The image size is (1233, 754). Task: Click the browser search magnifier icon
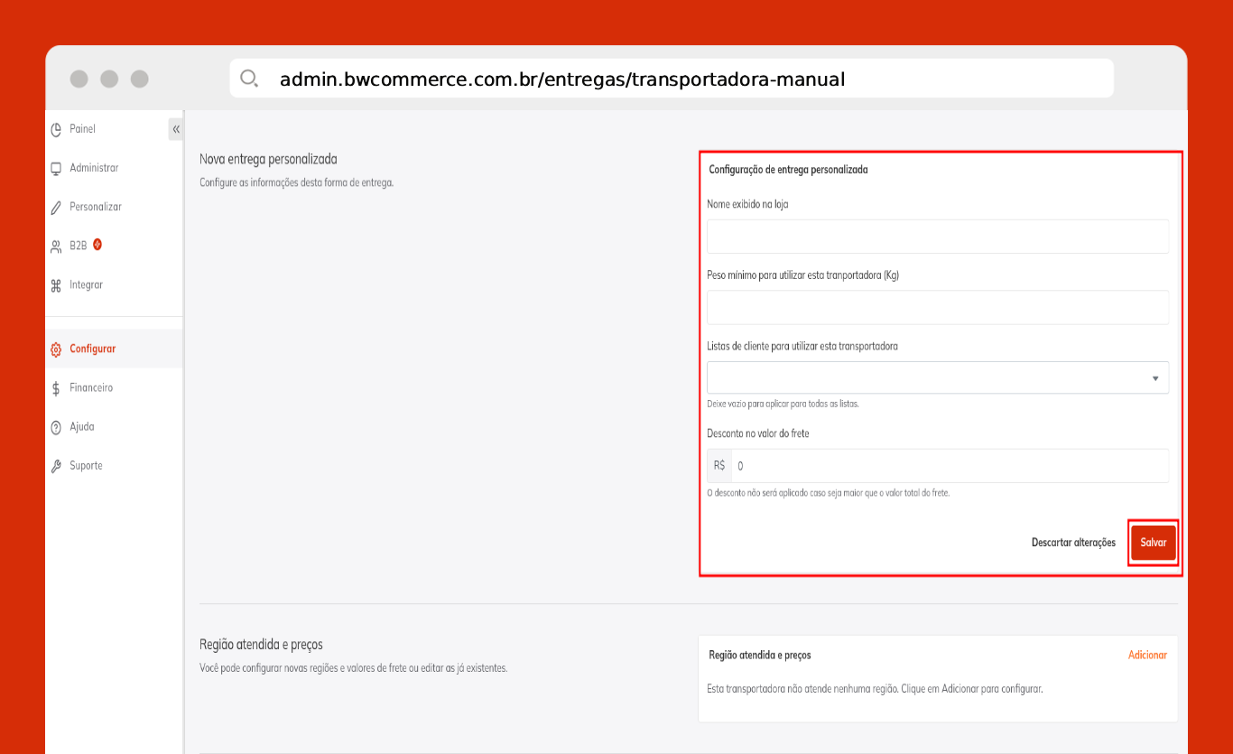[x=249, y=79]
